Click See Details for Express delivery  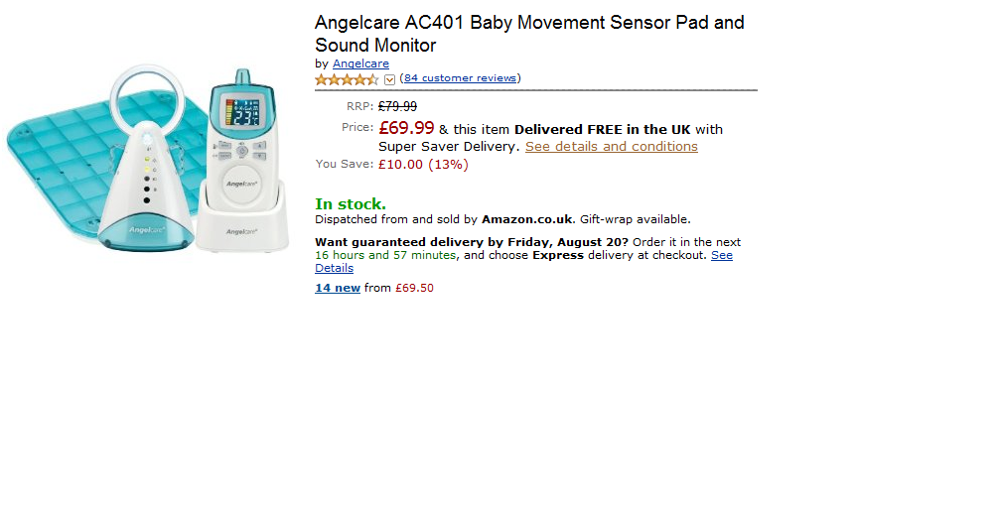pos(334,268)
